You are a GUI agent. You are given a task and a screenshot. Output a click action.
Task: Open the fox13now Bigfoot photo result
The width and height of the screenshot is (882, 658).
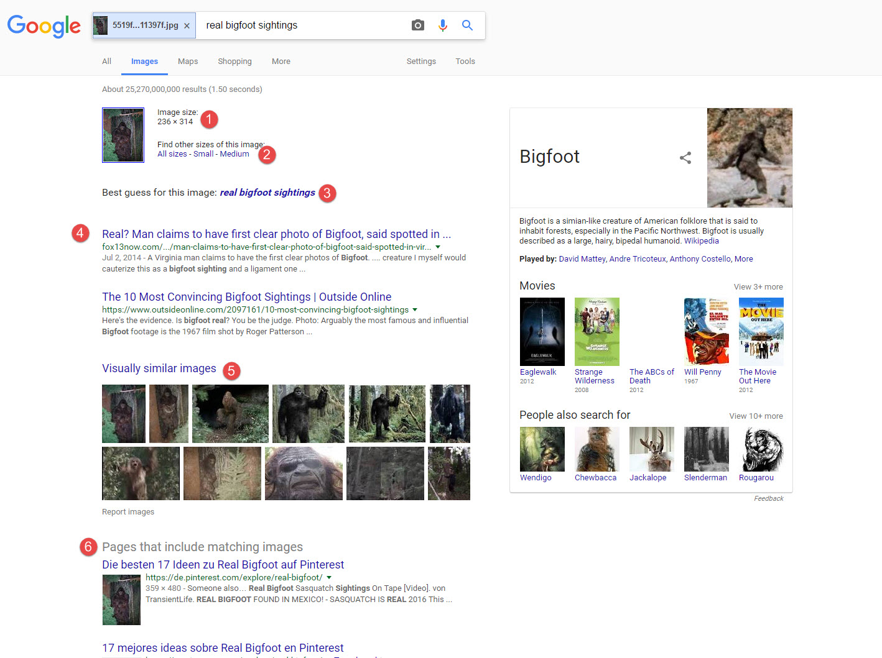tap(276, 234)
